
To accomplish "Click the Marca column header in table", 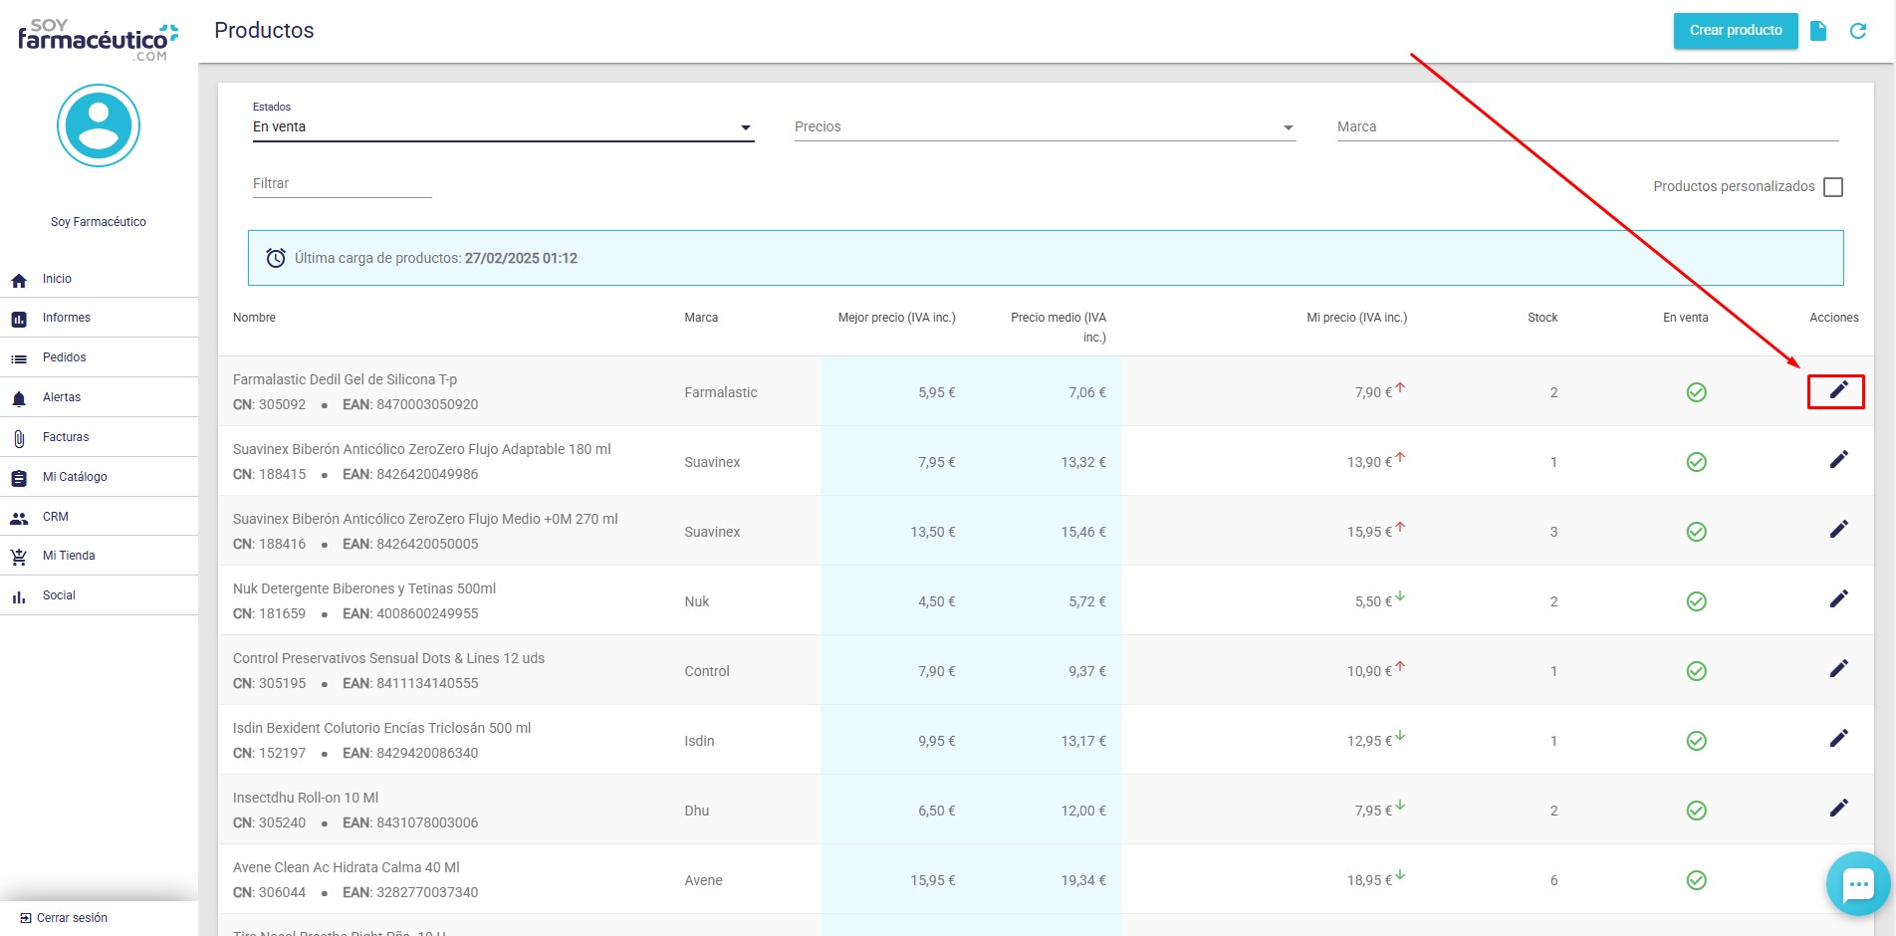I will 701,318.
